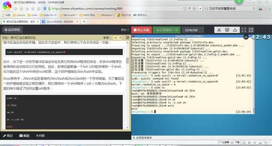Image resolution: width=272 pixels, height=146 pixels.
Task: Click the 360 browser logo icon
Action: coord(7,6)
